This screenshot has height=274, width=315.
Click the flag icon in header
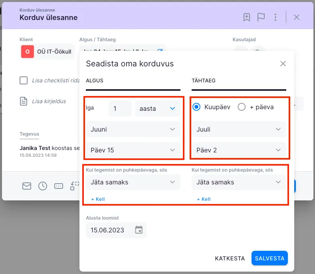click(x=261, y=17)
